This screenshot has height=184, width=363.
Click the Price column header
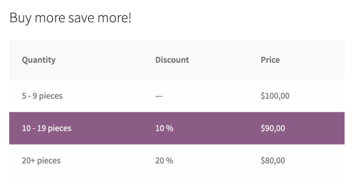click(270, 60)
